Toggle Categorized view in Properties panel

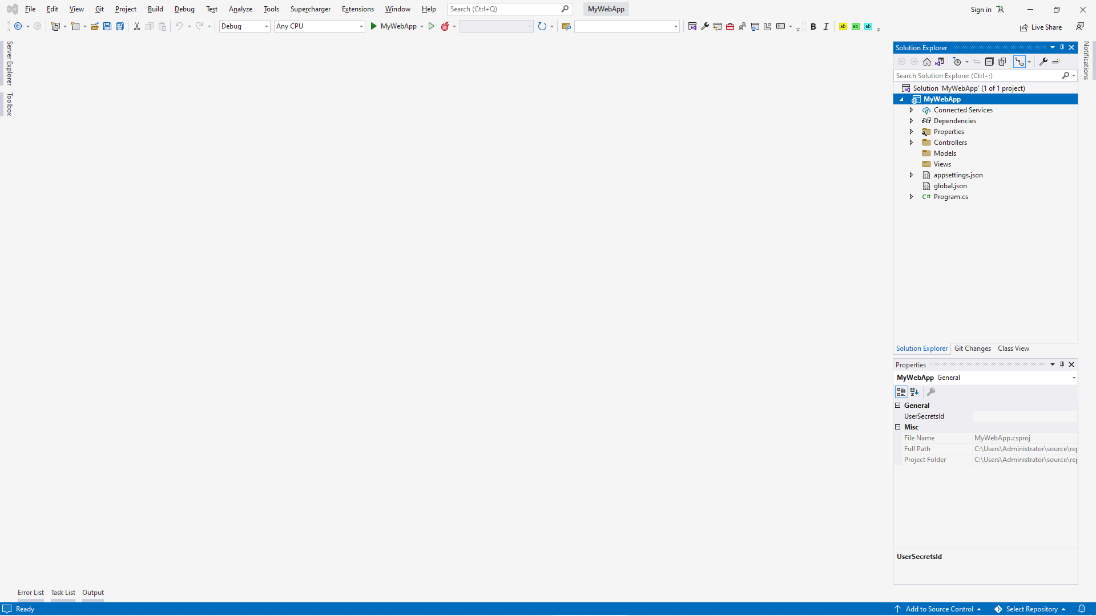point(901,392)
